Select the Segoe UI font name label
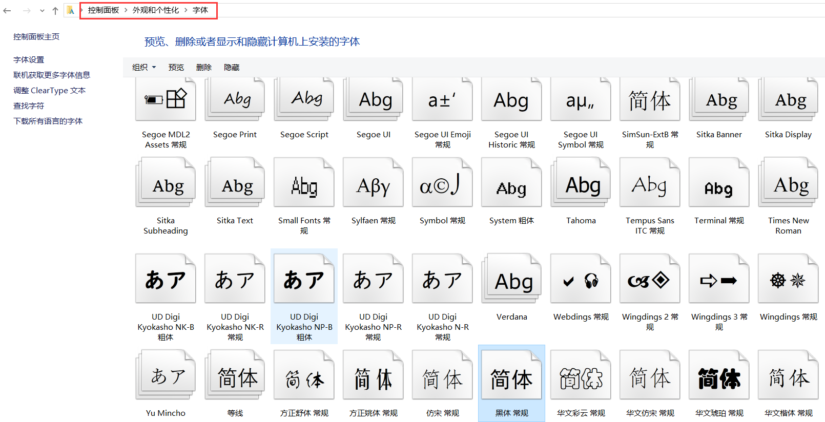 coord(374,135)
